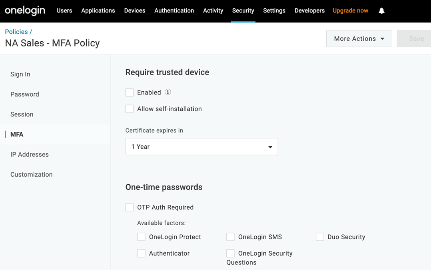Enable the OneLogin SMS factor
Screen dimensions: 431x270
[230, 237]
